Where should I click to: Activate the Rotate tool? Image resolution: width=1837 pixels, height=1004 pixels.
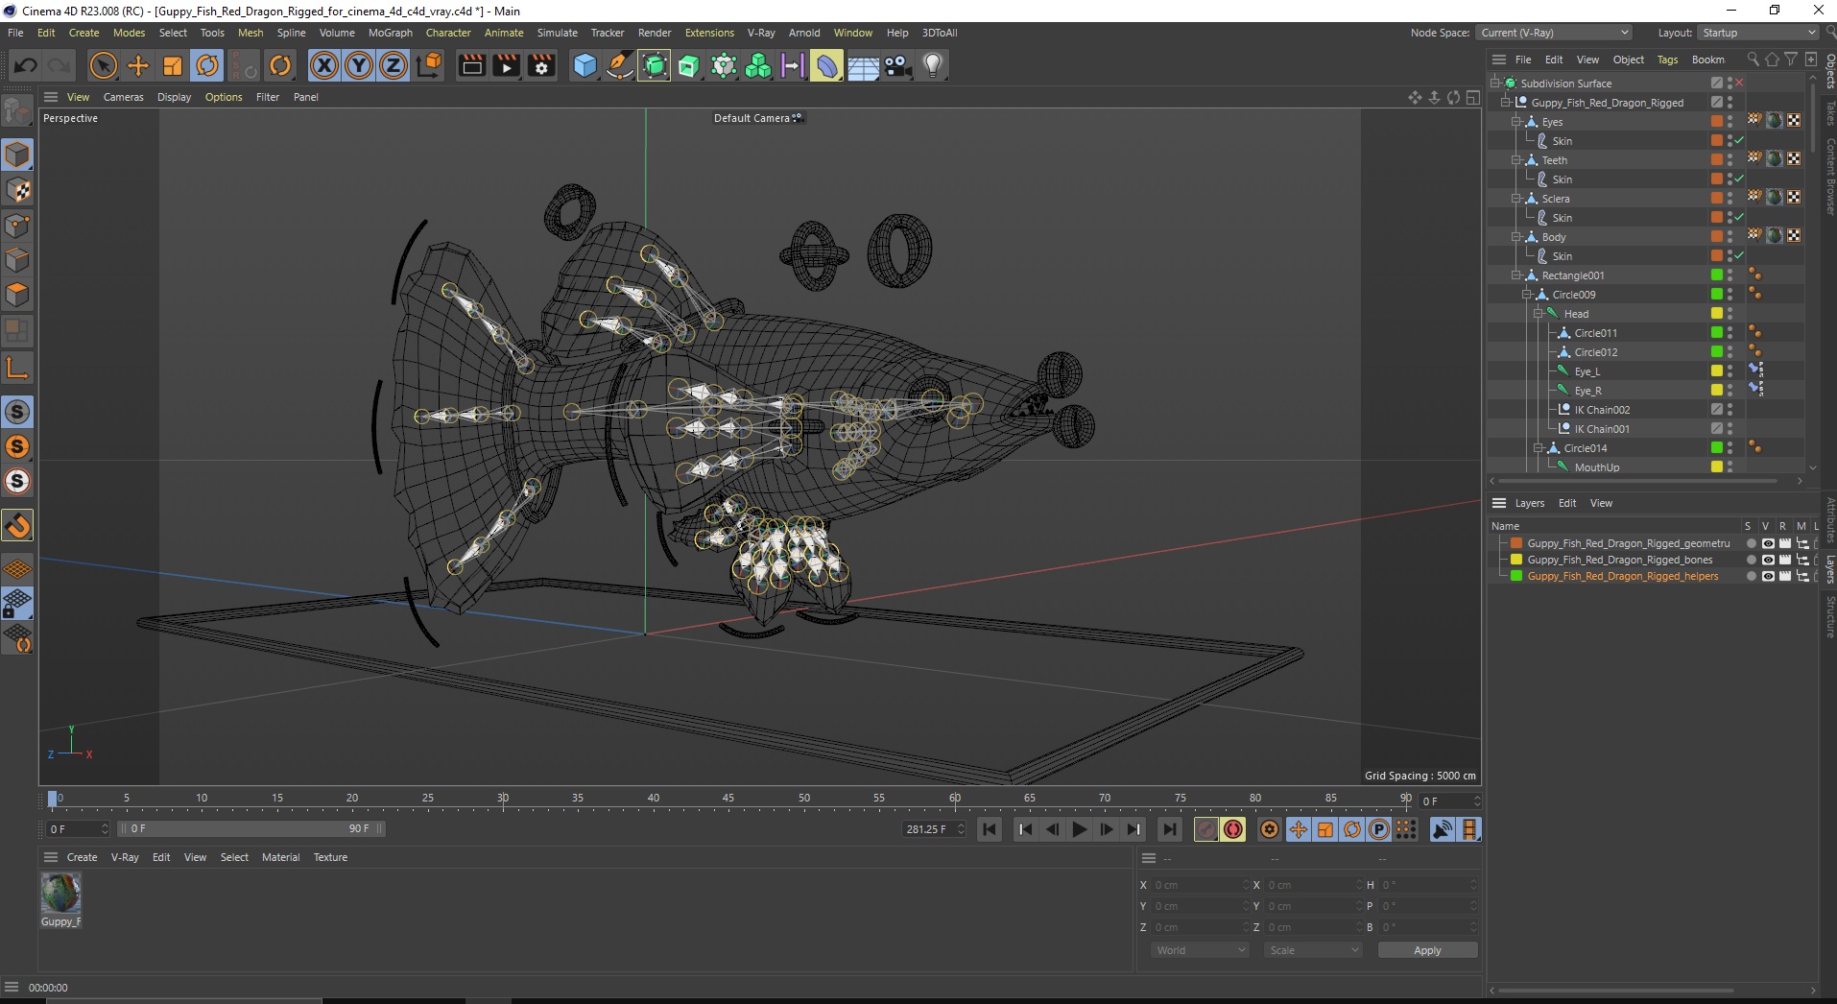point(207,65)
